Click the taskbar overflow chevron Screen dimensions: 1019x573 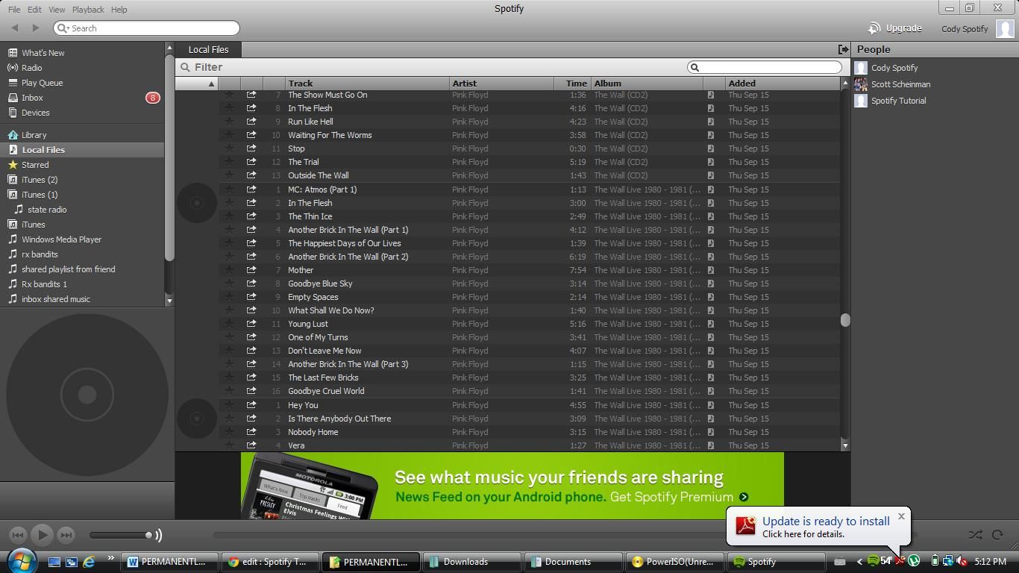(x=110, y=557)
